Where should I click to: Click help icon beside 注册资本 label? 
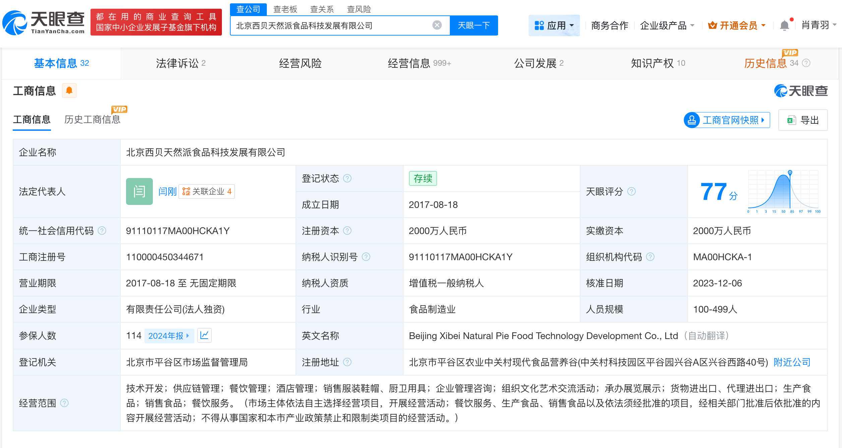(348, 231)
